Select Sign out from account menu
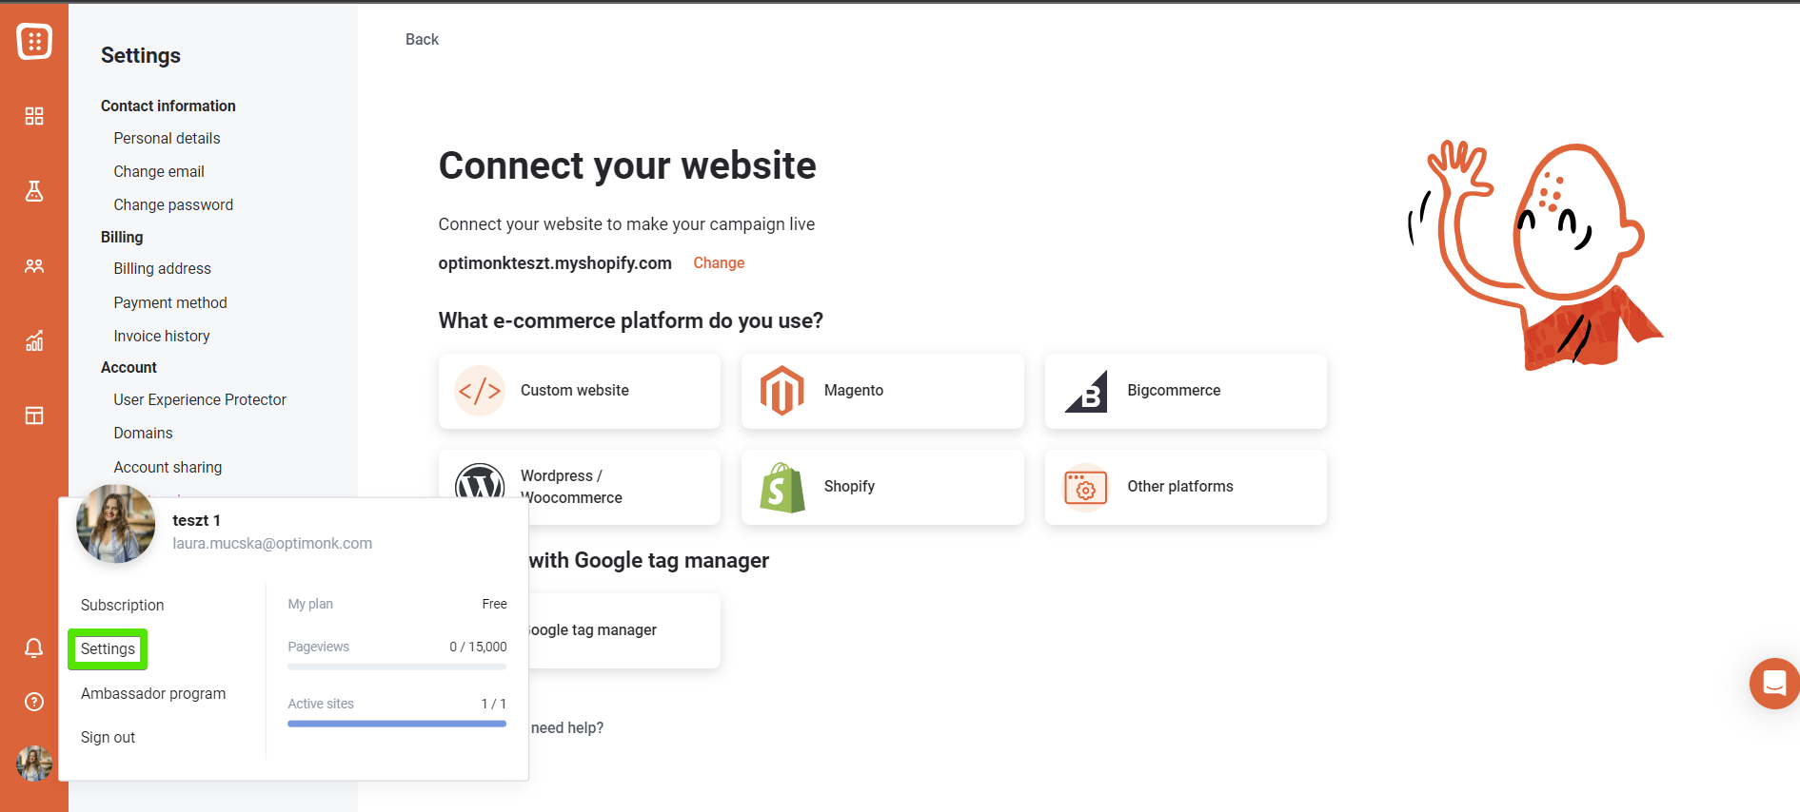The width and height of the screenshot is (1800, 812). [108, 737]
